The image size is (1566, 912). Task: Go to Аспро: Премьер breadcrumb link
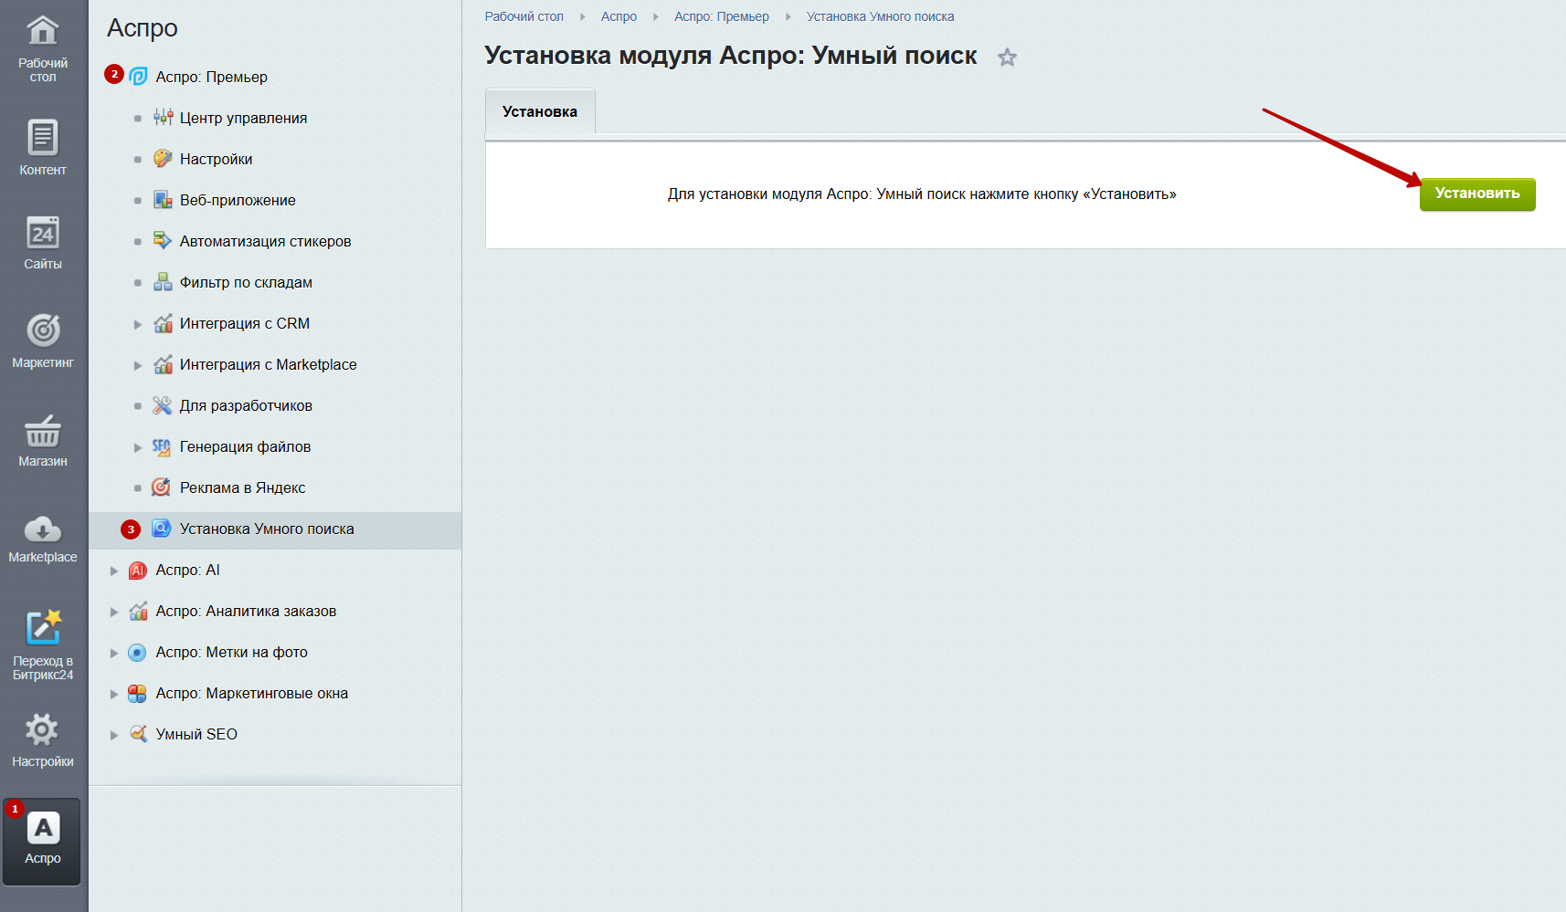pos(722,16)
